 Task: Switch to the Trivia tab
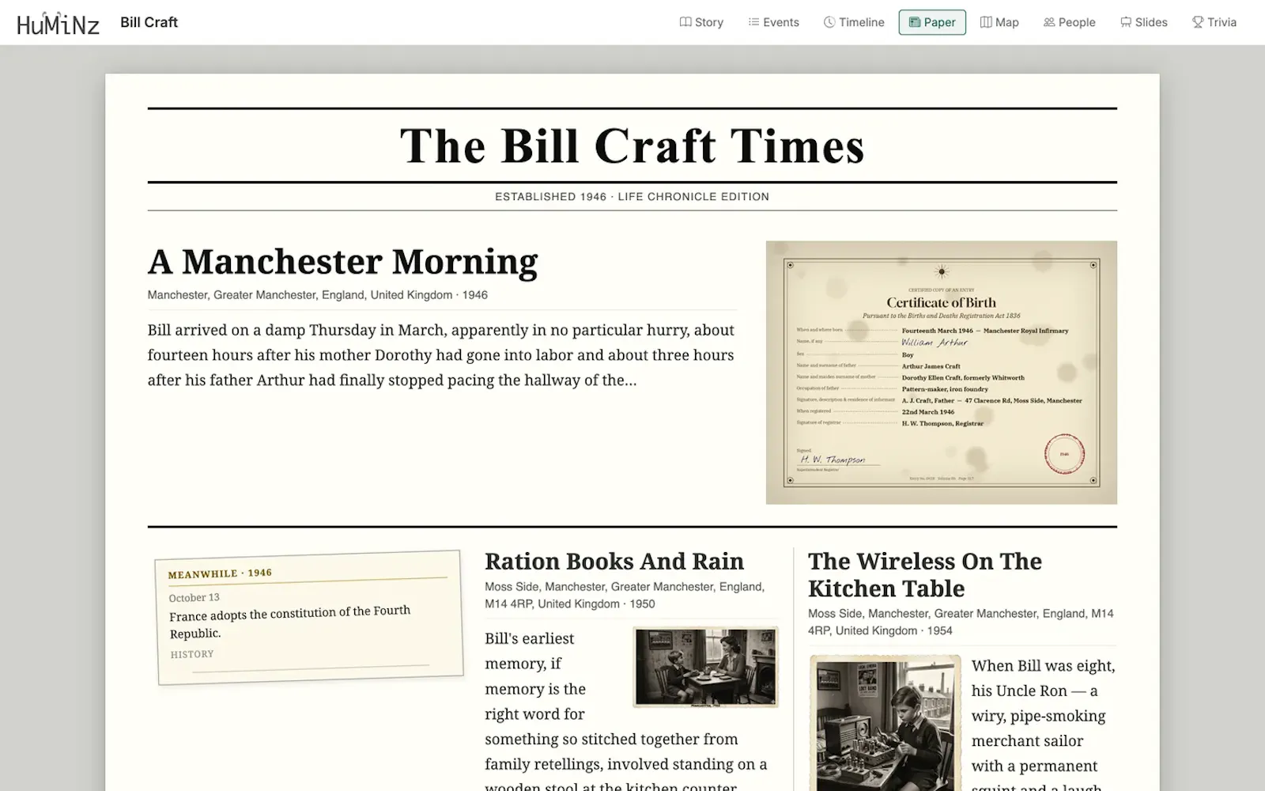pos(1214,22)
